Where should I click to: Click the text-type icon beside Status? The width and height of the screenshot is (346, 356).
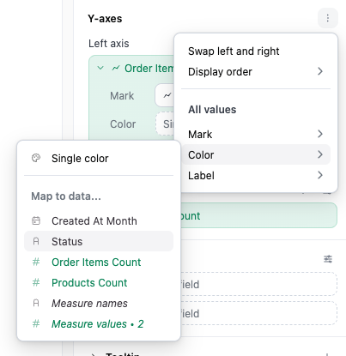[x=36, y=241]
